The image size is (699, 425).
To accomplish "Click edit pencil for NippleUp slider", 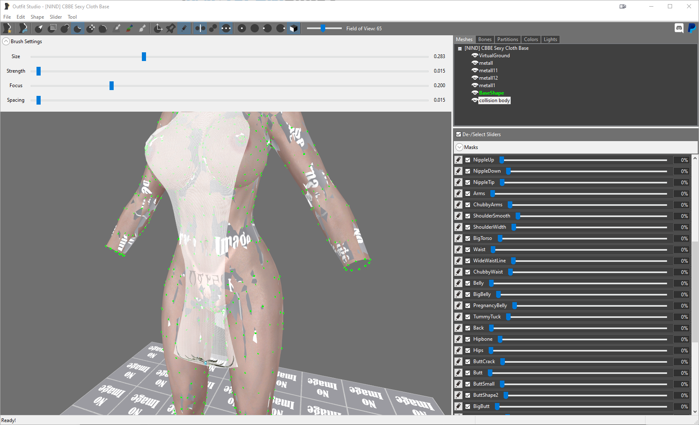I will [x=458, y=160].
